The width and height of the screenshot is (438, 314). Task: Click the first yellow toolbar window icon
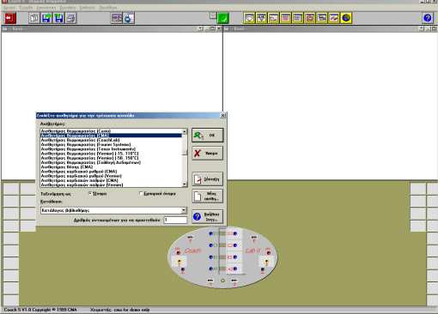point(249,18)
